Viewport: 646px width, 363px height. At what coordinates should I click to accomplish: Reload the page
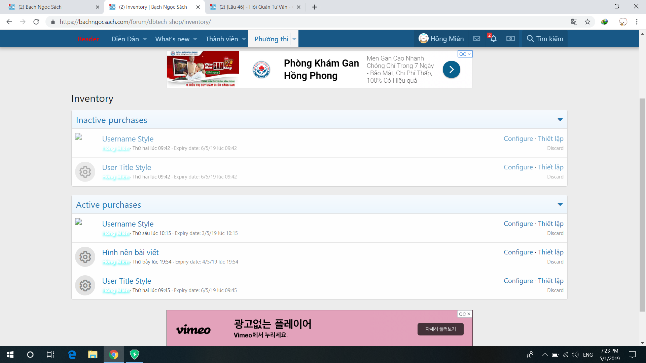(x=36, y=22)
